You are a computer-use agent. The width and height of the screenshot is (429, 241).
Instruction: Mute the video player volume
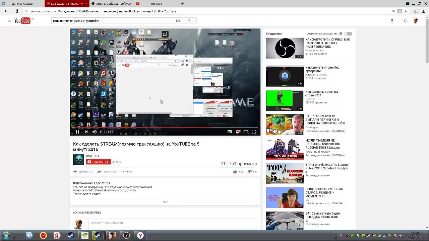(94, 132)
